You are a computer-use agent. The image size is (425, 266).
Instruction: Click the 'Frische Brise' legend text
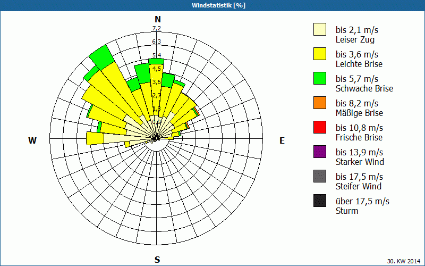tap(359, 137)
